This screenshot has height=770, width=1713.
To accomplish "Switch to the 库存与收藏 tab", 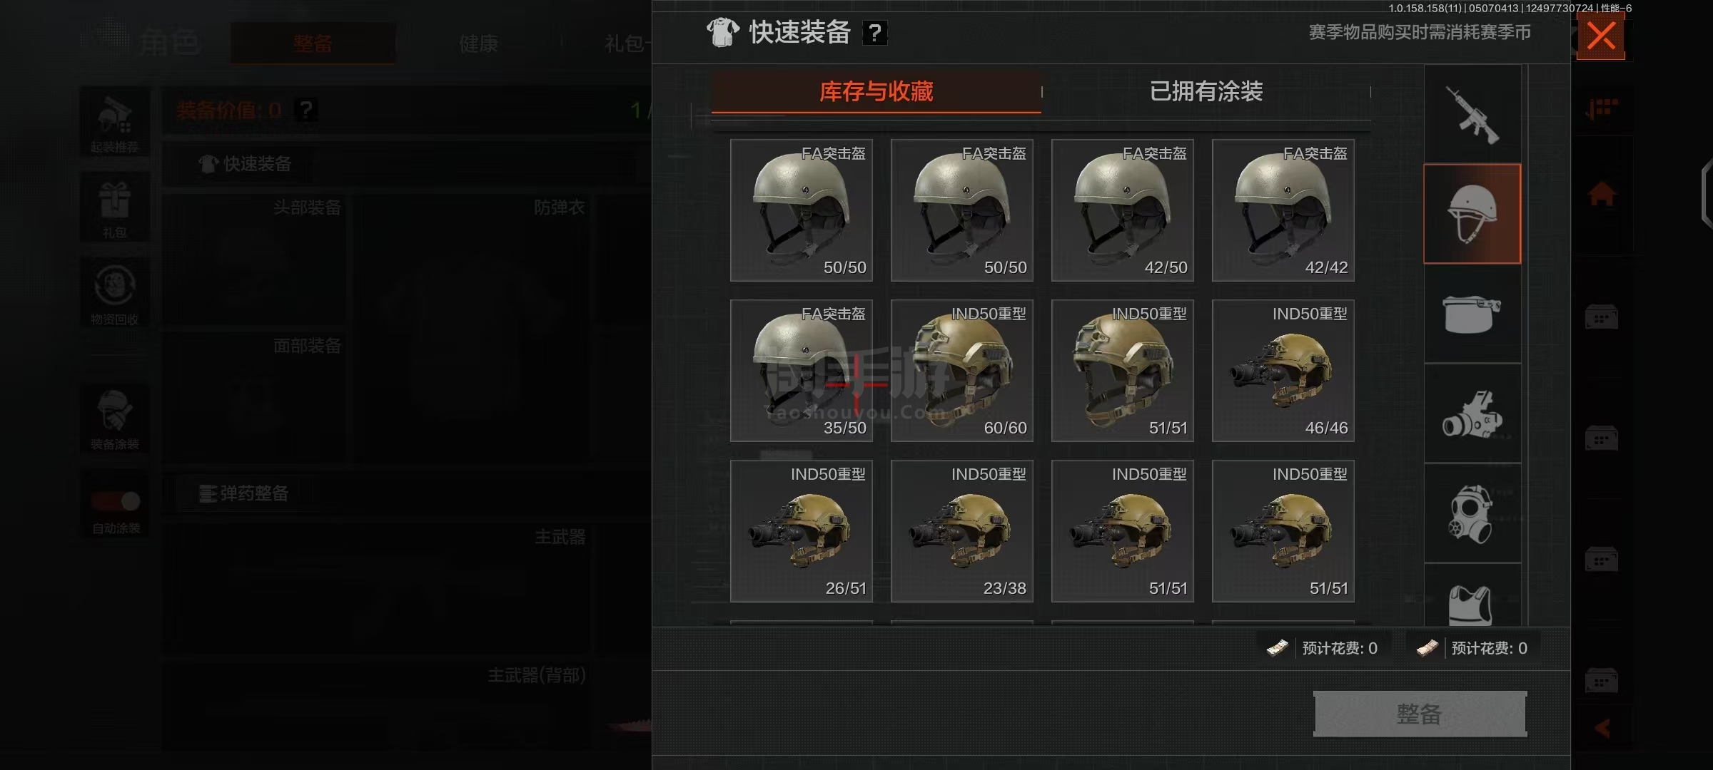I will pyautogui.click(x=876, y=91).
